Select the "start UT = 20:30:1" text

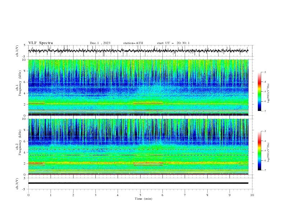173,43
